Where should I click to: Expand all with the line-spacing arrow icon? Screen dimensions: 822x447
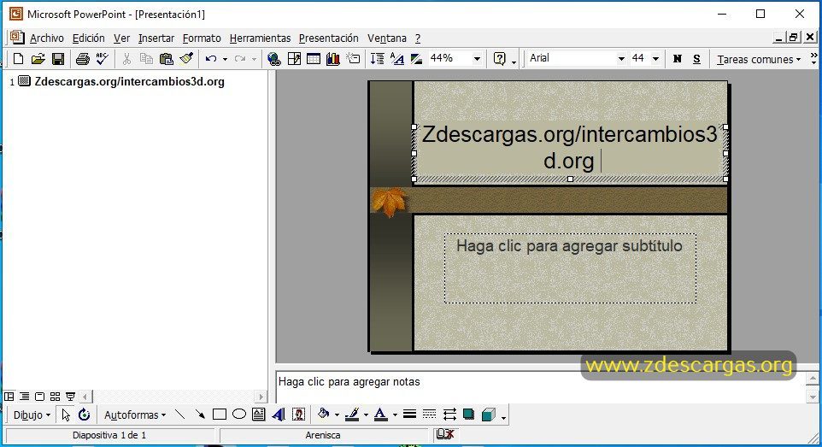(377, 59)
